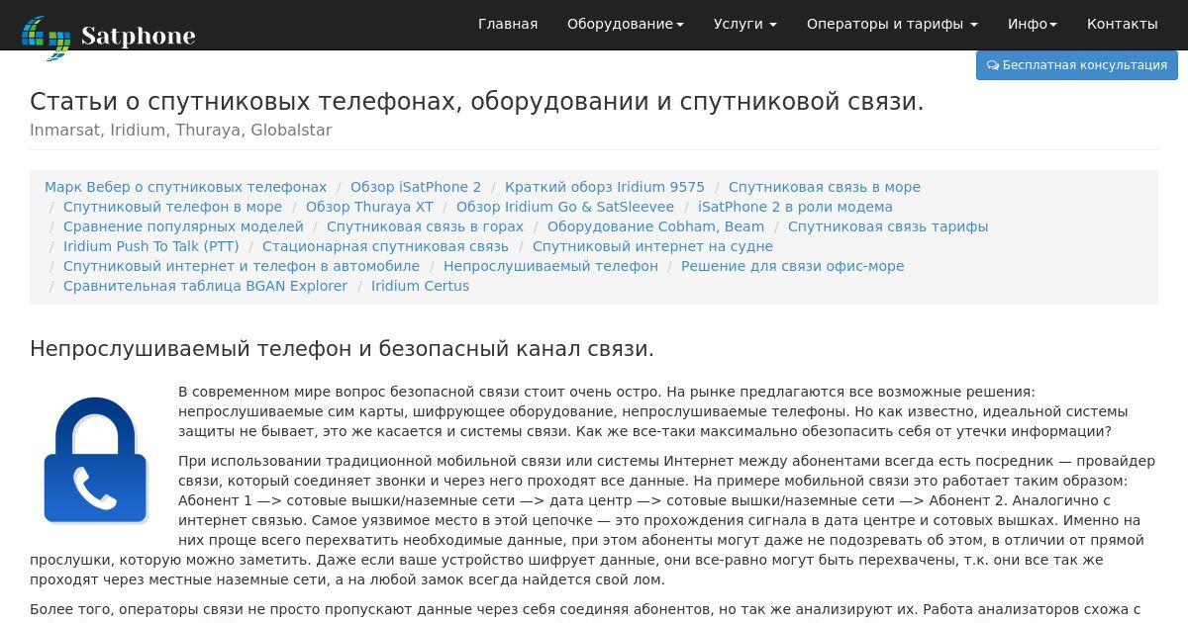The width and height of the screenshot is (1188, 623).
Task: Click the Satphone logo icon
Action: (47, 37)
